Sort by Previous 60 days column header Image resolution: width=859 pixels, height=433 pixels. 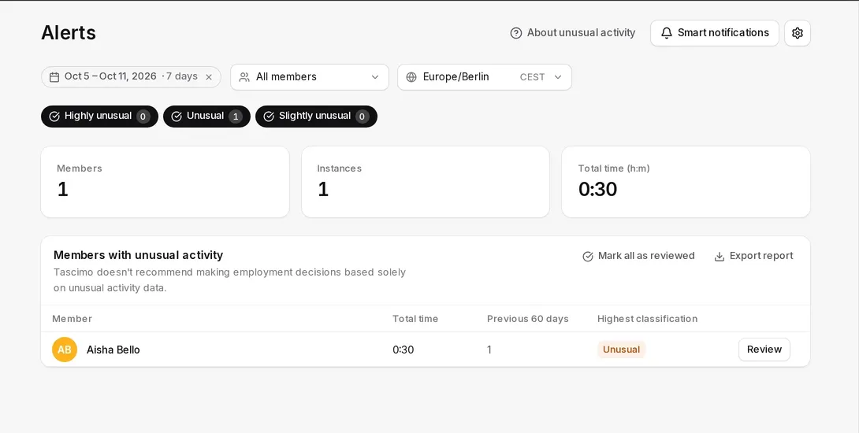point(527,319)
